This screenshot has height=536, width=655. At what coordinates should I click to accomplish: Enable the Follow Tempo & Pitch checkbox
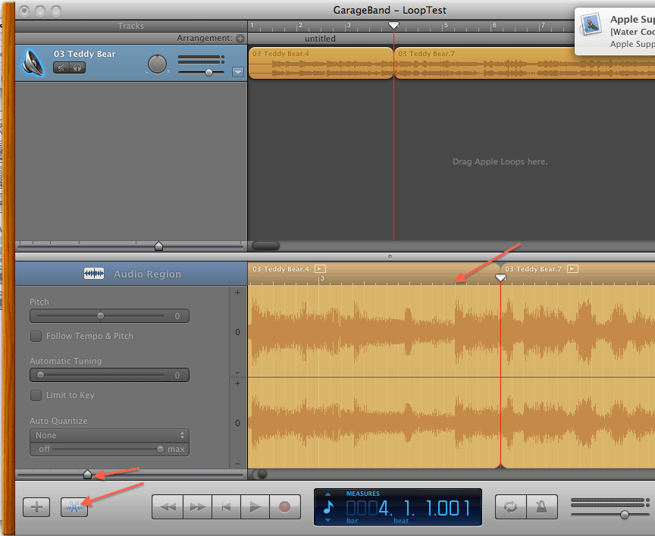(x=36, y=336)
